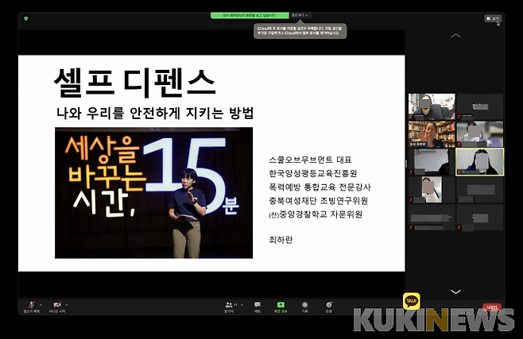Click the red Leave meeting button
The image size is (523, 339).
492,307
